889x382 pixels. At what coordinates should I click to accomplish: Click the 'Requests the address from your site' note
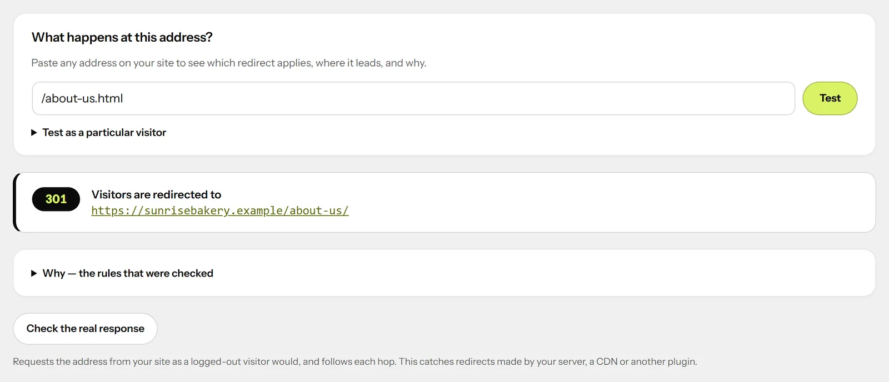tap(355, 362)
